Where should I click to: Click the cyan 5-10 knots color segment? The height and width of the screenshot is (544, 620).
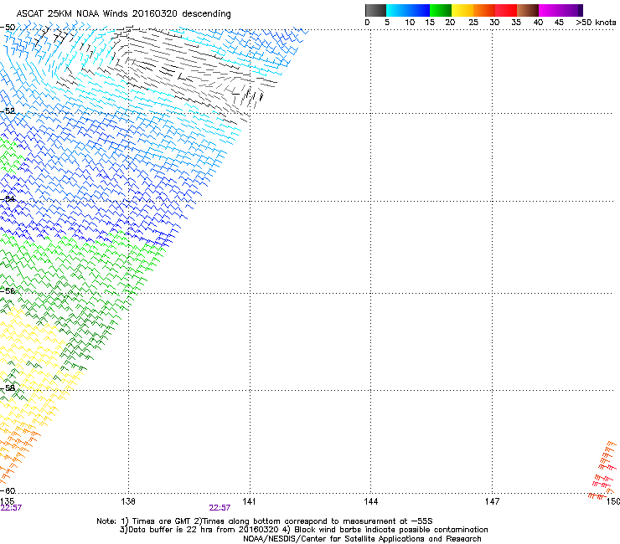(x=396, y=10)
